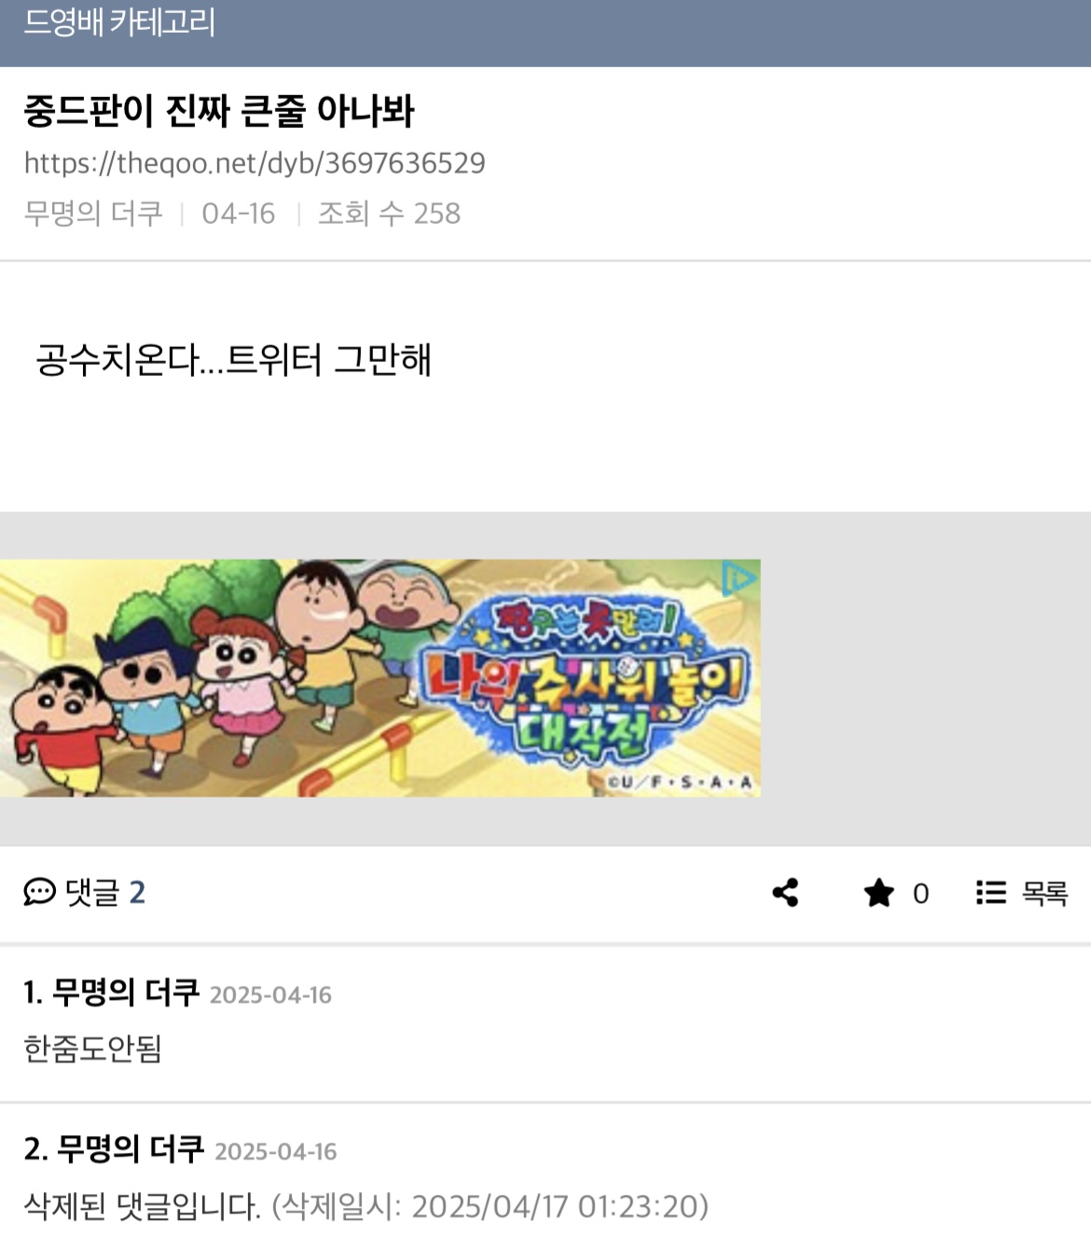The width and height of the screenshot is (1091, 1249).
Task: Click the AdChoices icon on the banner
Action: pos(740,578)
